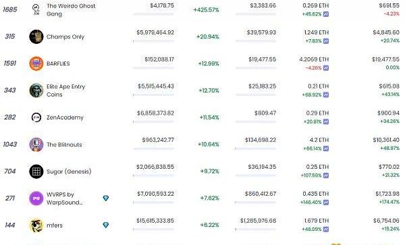The image size is (405, 245).
Task: Click the diamond badge next to mfers
Action: (x=106, y=225)
